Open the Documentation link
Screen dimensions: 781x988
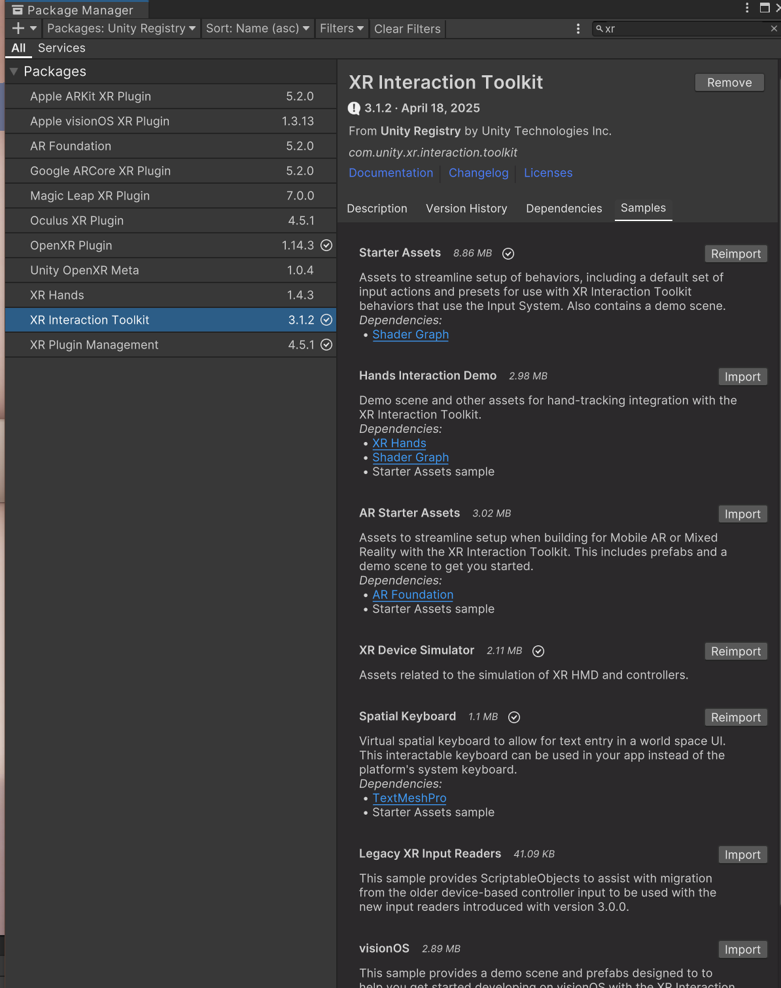(390, 173)
